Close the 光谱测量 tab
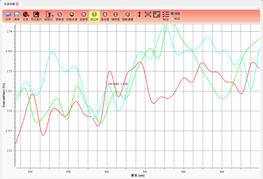This screenshot has width=263, height=179. 17,4
